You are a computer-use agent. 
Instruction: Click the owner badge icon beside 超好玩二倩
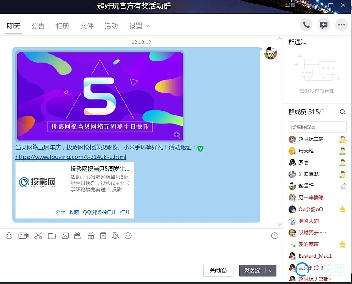[342, 139]
